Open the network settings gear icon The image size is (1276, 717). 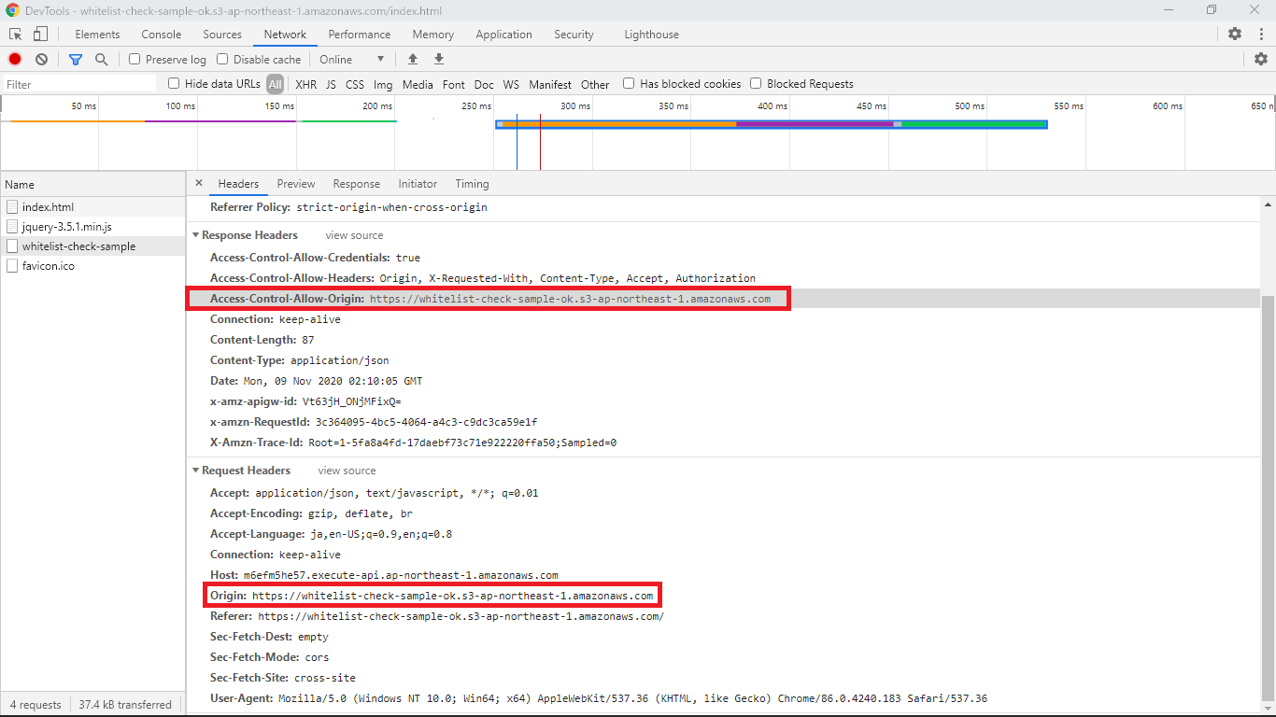[1261, 59]
